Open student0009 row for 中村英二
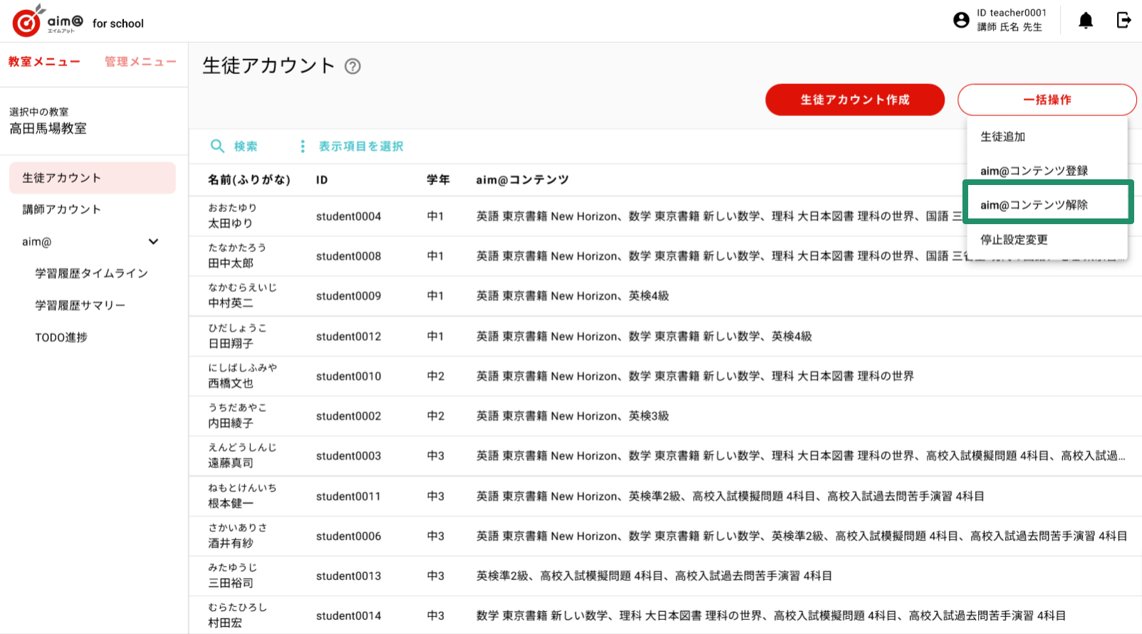Screen dimensions: 1142x634 [x=665, y=296]
